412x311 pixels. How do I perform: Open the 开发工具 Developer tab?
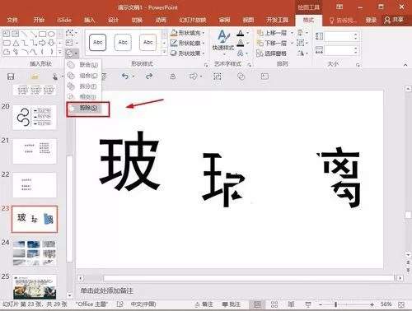(x=277, y=20)
